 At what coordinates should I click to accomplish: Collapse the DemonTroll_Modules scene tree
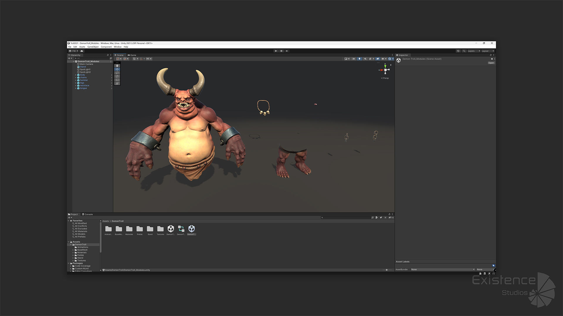(73, 61)
